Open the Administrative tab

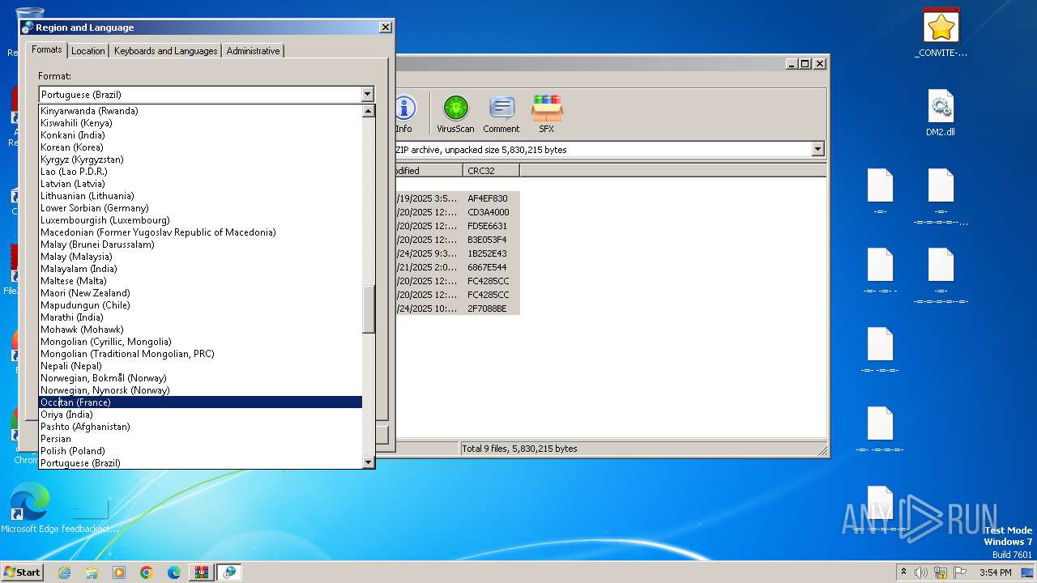pos(253,50)
